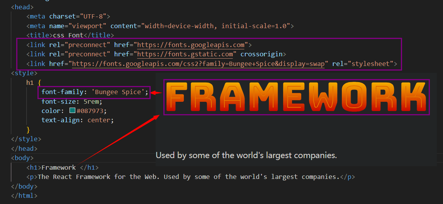This screenshot has height=204, width=443.
Task: Click the font-size 5rem declaration
Action: click(72, 102)
